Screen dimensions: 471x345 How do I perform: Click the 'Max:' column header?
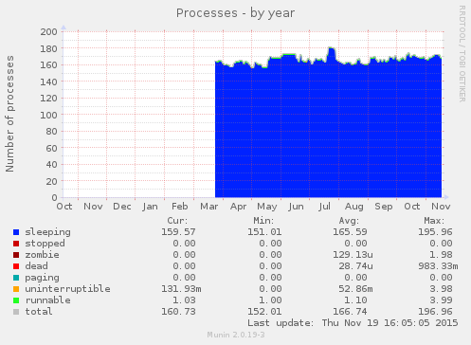click(x=434, y=221)
